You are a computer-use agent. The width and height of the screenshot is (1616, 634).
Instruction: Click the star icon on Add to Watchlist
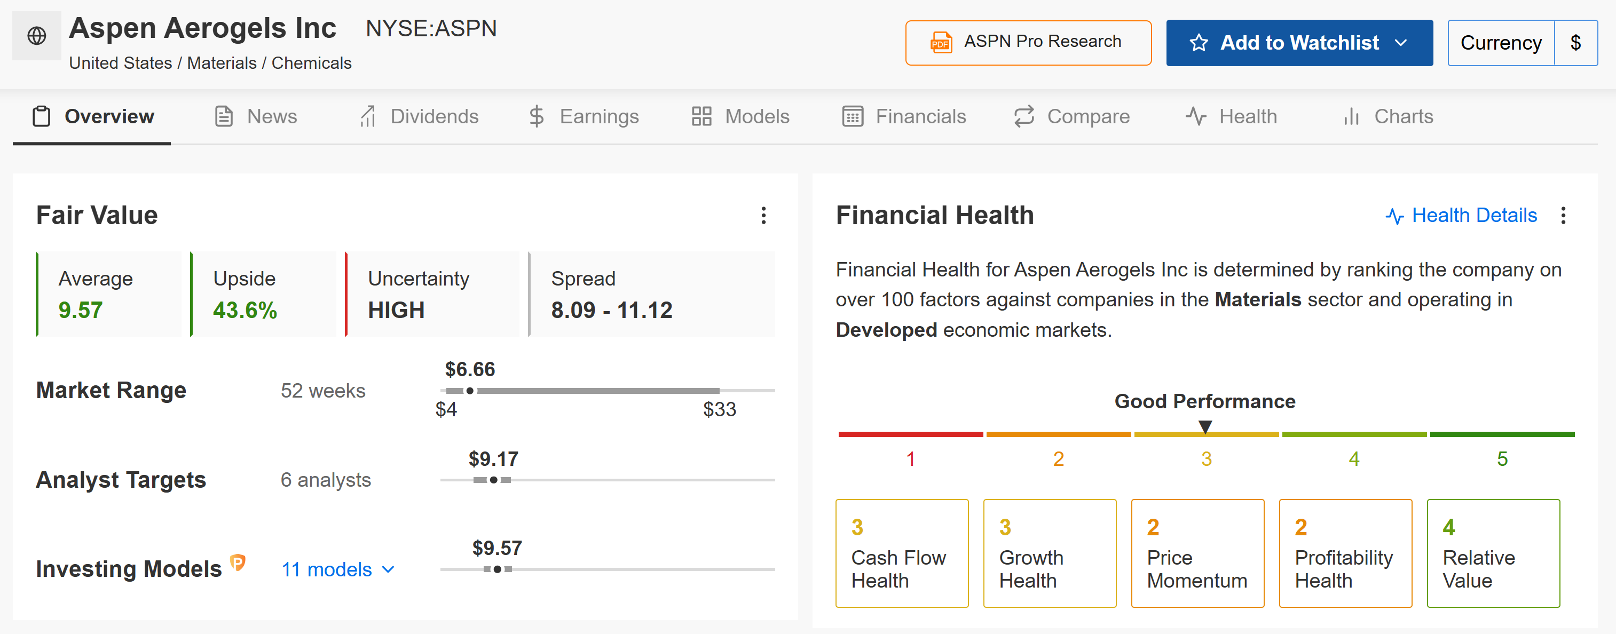point(1198,43)
